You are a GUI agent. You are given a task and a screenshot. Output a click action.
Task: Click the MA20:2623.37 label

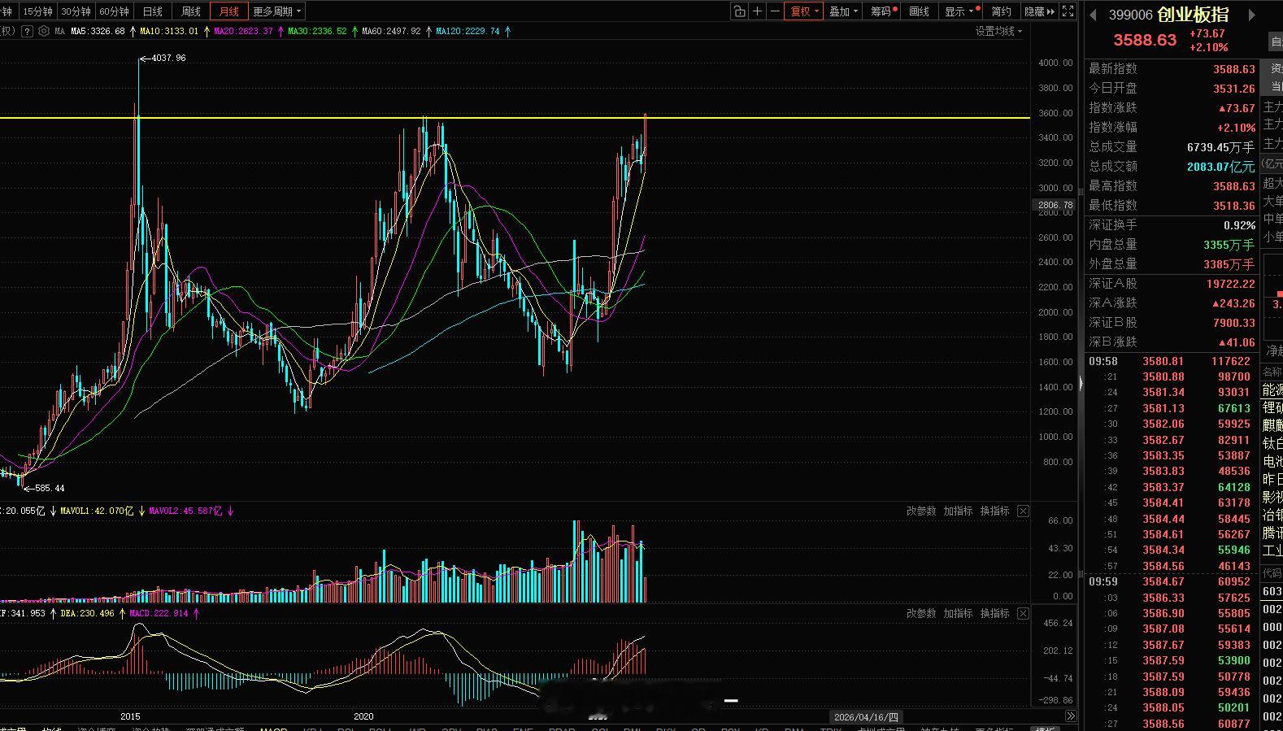243,31
